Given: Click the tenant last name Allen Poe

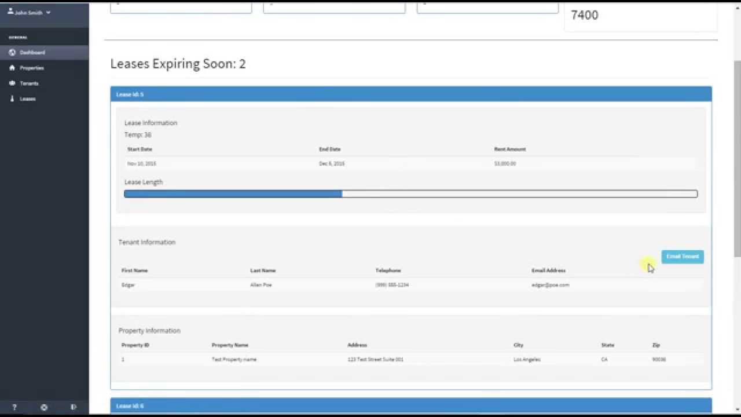Looking at the screenshot, I should (x=261, y=285).
